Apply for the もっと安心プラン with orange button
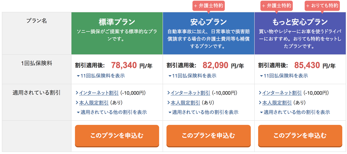 [300, 136]
